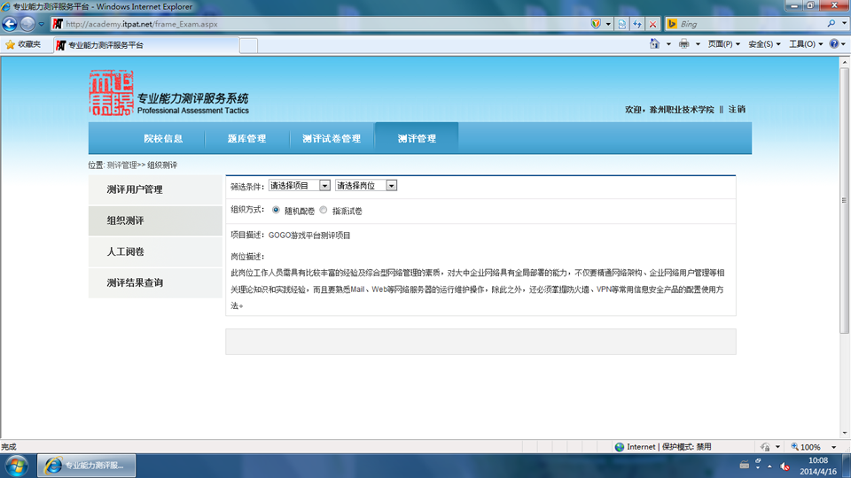
Task: Click the printer icon in command bar
Action: tap(683, 44)
